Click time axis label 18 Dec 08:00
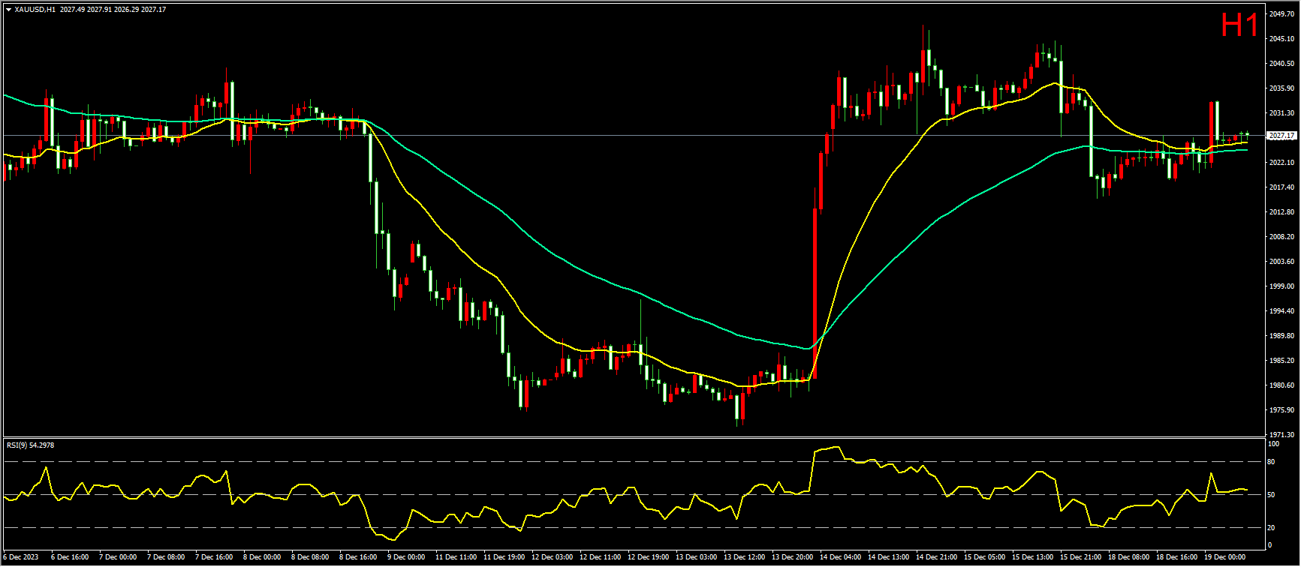This screenshot has height=567, width=1301. [1128, 557]
